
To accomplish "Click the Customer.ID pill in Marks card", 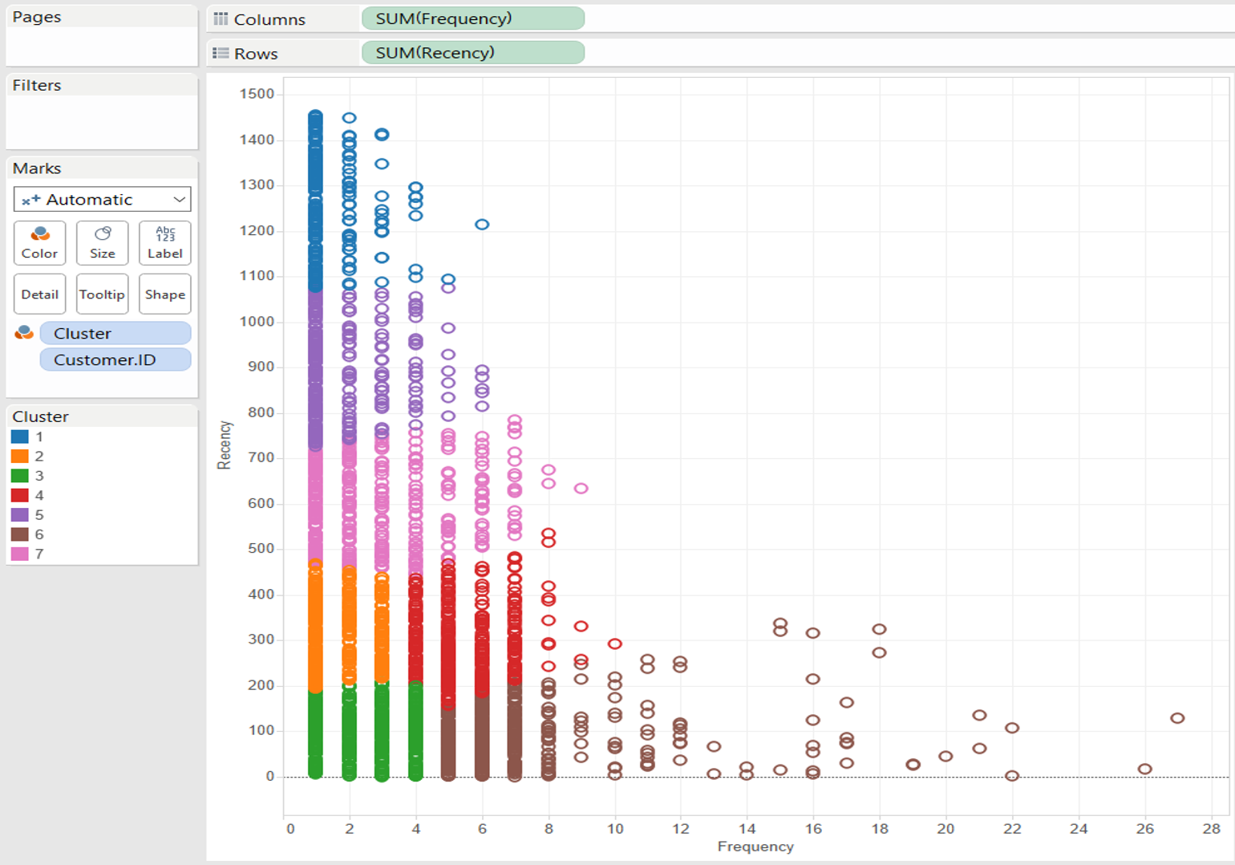I will (115, 359).
